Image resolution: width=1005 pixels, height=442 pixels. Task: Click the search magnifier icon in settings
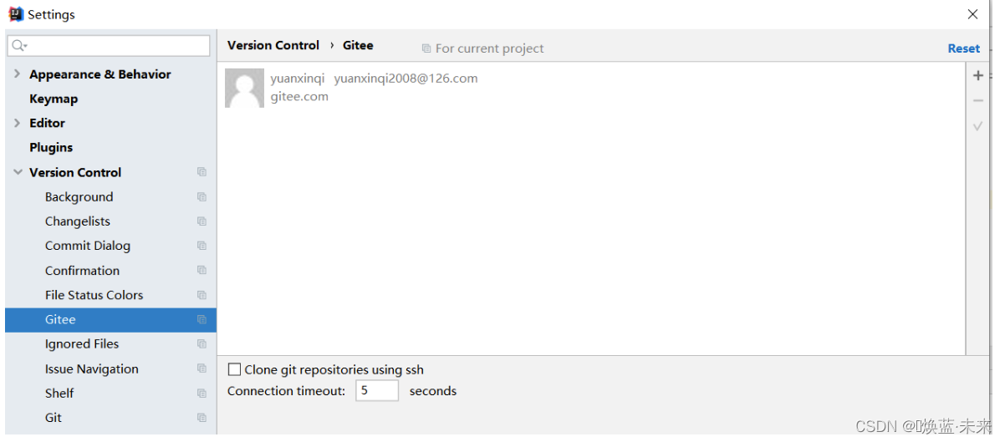(19, 46)
